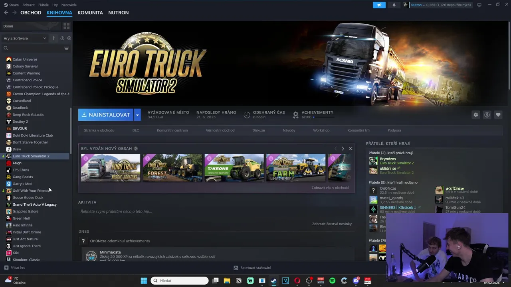Open Komunitní trh link

tap(358, 130)
